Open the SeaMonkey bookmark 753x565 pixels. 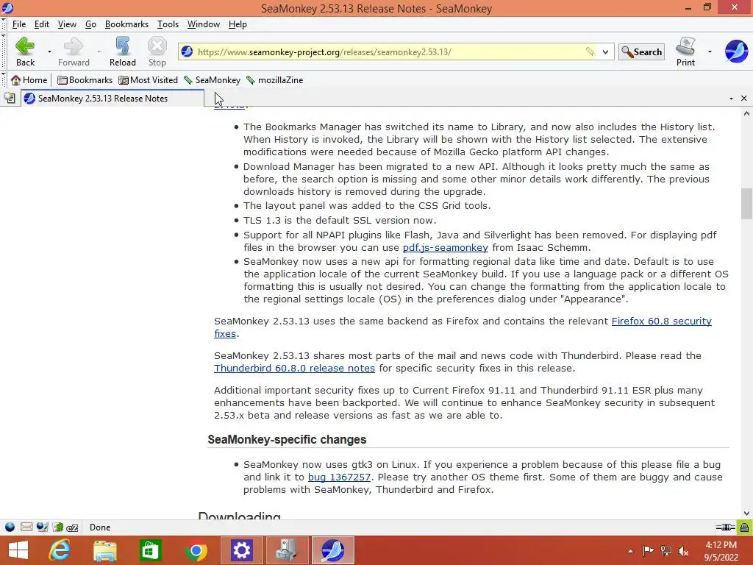(x=212, y=80)
